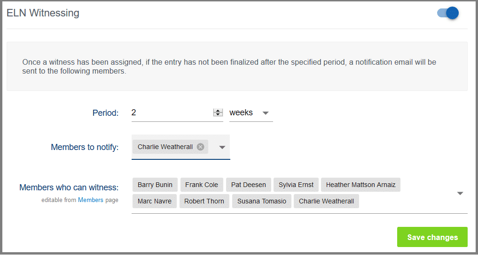The width and height of the screenshot is (478, 255).
Task: Decrease the period value with stepper down arrow
Action: tap(218, 114)
